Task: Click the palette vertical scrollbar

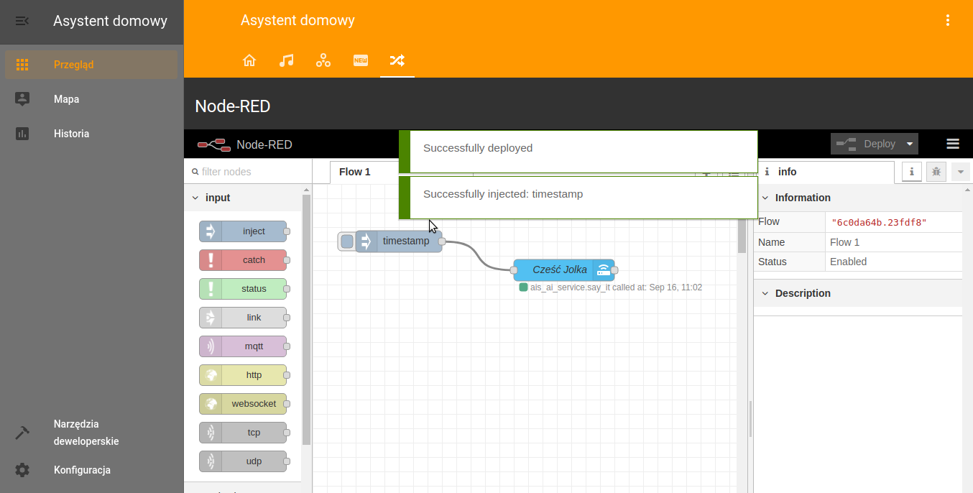Action: (306, 320)
